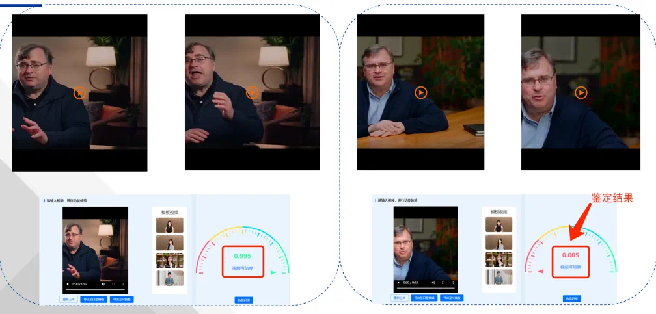656x314 pixels.
Task: Click the 重新上传 button under right player
Action: (x=400, y=298)
